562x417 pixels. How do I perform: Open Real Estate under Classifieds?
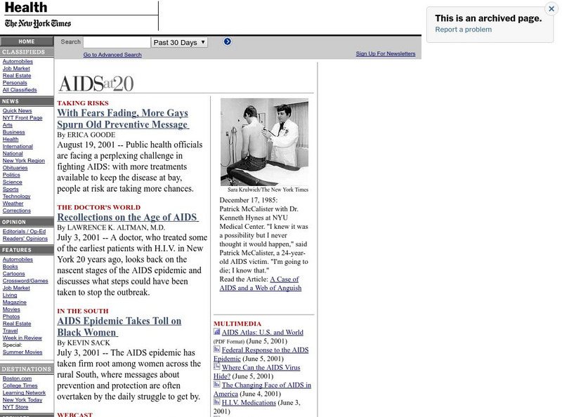coord(17,76)
